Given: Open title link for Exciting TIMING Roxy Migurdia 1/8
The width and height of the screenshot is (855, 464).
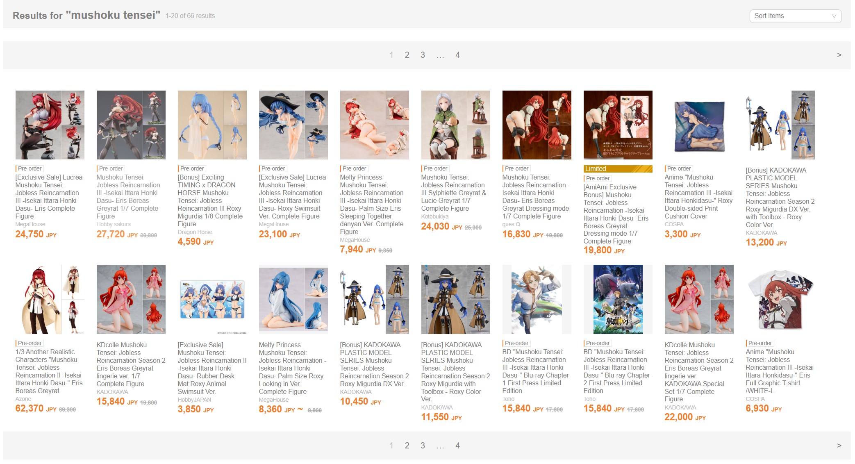Looking at the screenshot, I should pyautogui.click(x=210, y=201).
